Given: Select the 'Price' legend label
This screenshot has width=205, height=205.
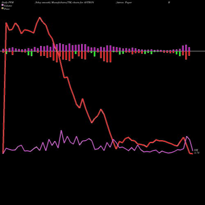Looking at the screenshot, I should coord(7,9).
